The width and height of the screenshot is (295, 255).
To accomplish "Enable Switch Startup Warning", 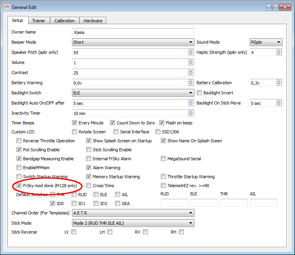I will pyautogui.click(x=19, y=177).
